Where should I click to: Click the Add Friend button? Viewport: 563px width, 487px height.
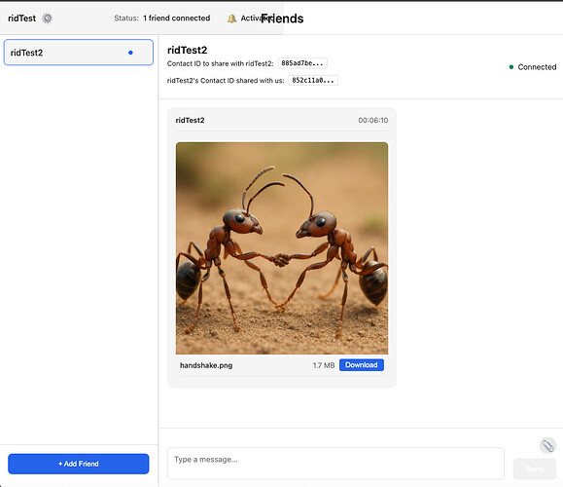coord(78,464)
